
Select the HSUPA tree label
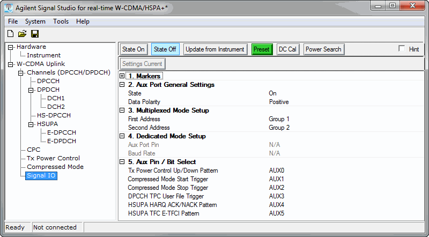coord(47,124)
